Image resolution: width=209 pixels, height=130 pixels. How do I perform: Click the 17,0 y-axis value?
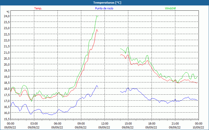(x=7, y=101)
